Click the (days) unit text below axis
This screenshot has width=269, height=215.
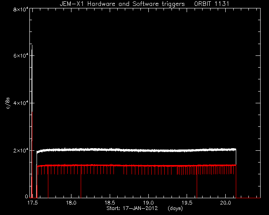pyautogui.click(x=175, y=208)
